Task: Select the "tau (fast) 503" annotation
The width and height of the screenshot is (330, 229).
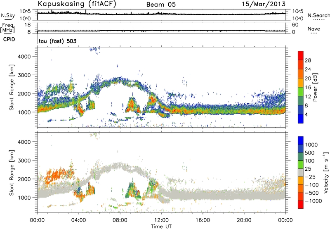Action: [57, 41]
